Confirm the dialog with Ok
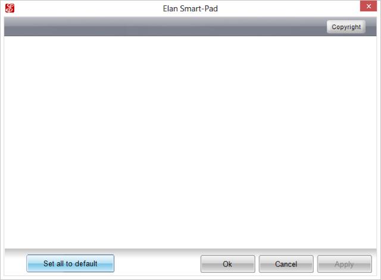The width and height of the screenshot is (381, 280). click(x=227, y=264)
